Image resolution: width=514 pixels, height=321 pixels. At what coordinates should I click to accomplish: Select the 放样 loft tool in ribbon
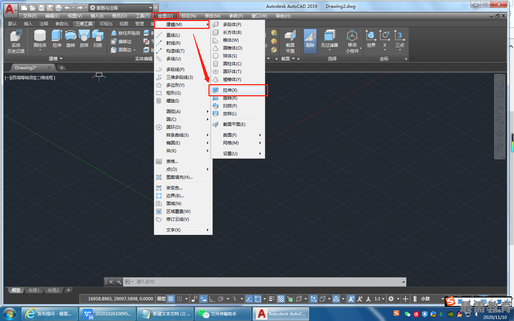click(84, 39)
